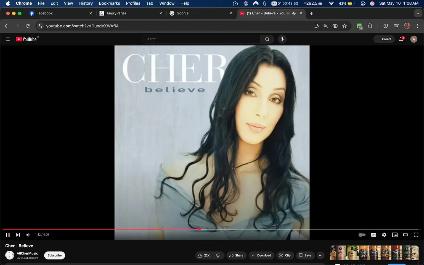Image resolution: width=424 pixels, height=265 pixels.
Task: Mute the Cher - Believe tab speaker icon
Action: 294,13
